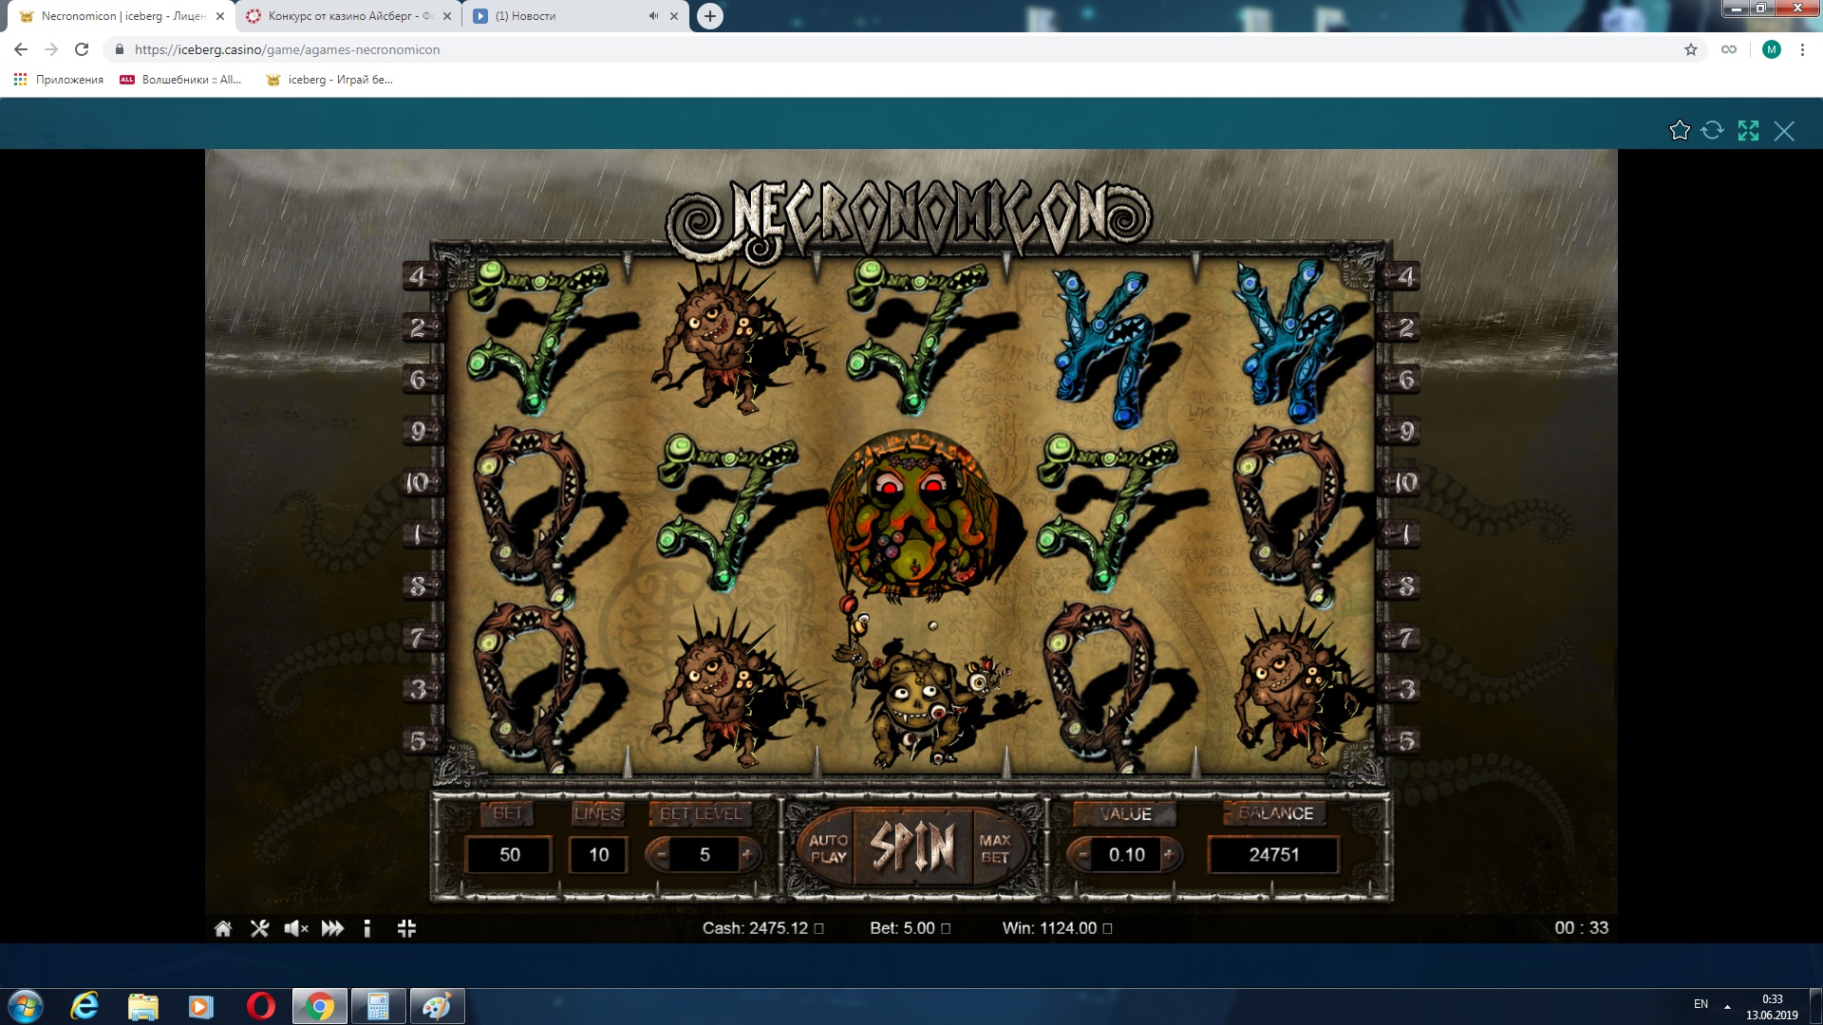The width and height of the screenshot is (1823, 1025).
Task: Click the home icon in game bar
Action: click(x=223, y=928)
